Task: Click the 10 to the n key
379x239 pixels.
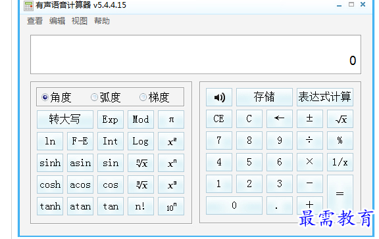Action: tap(171, 206)
